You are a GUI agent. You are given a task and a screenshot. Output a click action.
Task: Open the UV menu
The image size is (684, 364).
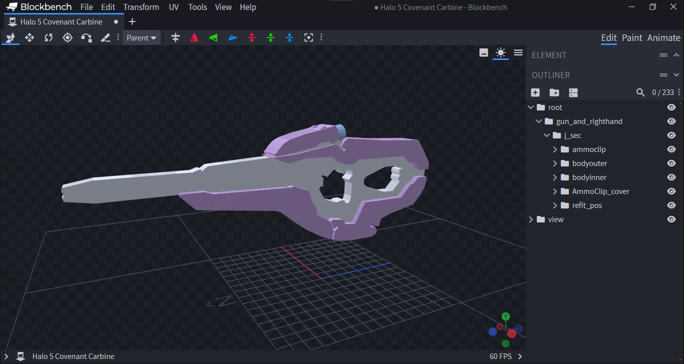click(x=174, y=7)
